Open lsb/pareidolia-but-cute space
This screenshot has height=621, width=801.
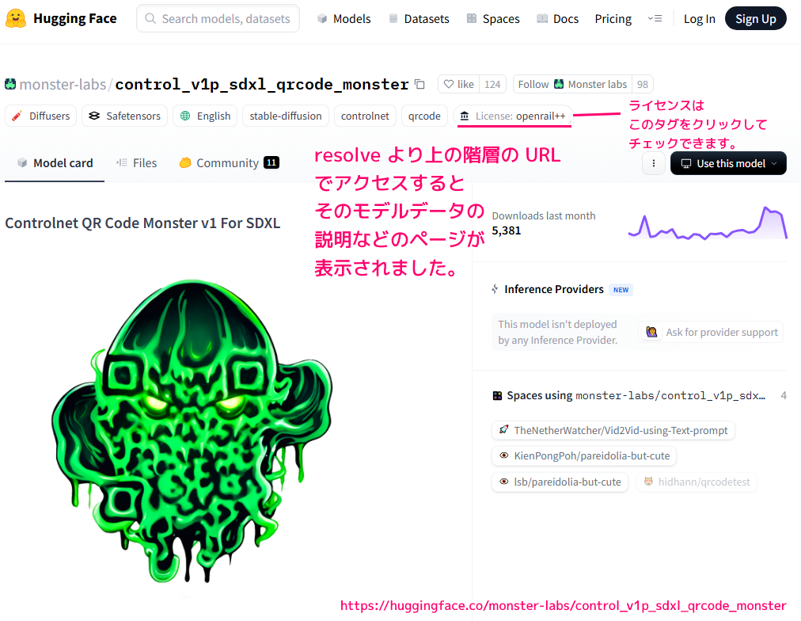[560, 482]
